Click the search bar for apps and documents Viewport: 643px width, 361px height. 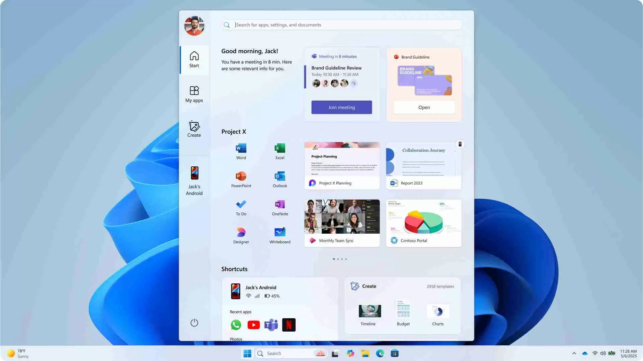pos(341,24)
